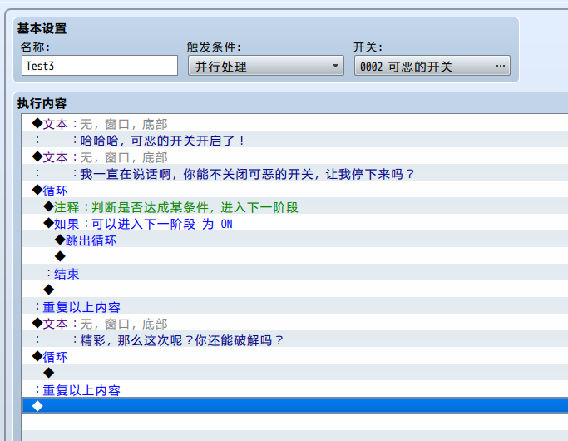Select first row 文本：无，窗口，底部
Viewport: 568px width, 441px height.
point(295,123)
